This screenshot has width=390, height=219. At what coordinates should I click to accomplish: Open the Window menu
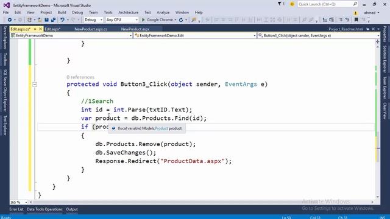tap(182, 12)
